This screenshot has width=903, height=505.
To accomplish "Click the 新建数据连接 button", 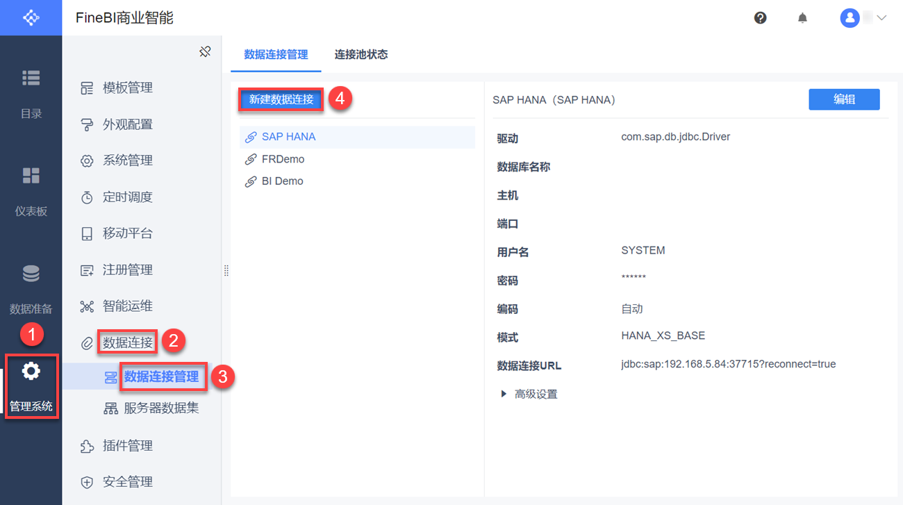I will coord(281,99).
